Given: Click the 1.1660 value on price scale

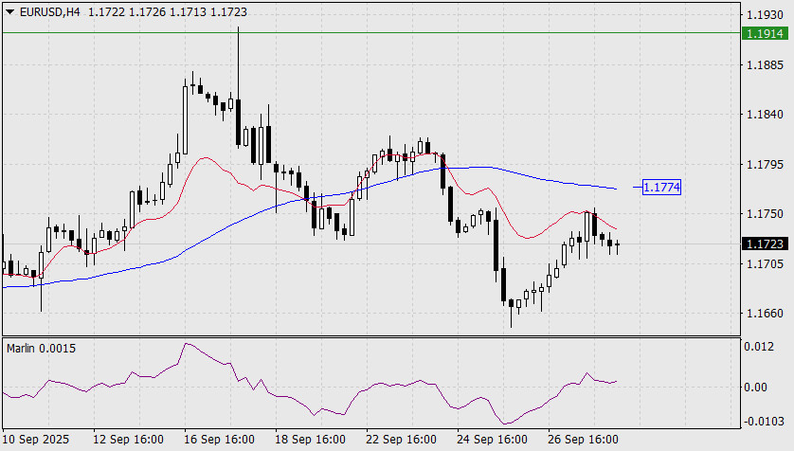Looking at the screenshot, I should [x=763, y=313].
